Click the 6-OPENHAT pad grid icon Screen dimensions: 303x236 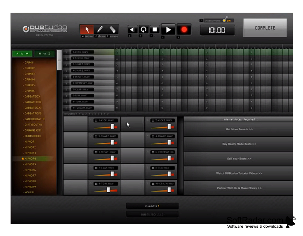point(153,152)
